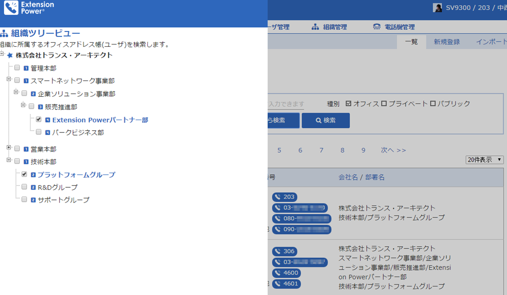Check the サポートグループ checkbox
The width and height of the screenshot is (507, 295).
coord(24,200)
